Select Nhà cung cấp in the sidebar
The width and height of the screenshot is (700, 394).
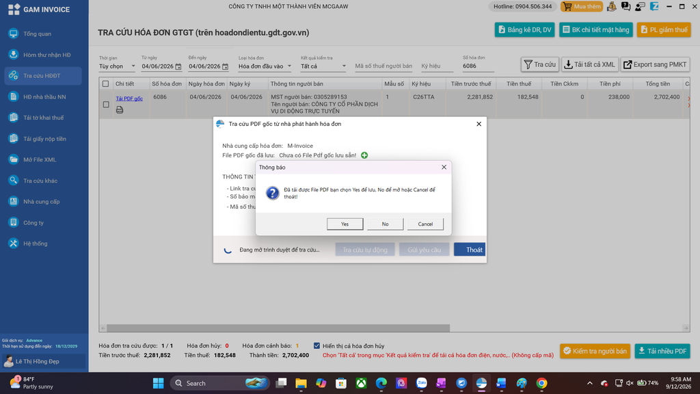click(42, 202)
